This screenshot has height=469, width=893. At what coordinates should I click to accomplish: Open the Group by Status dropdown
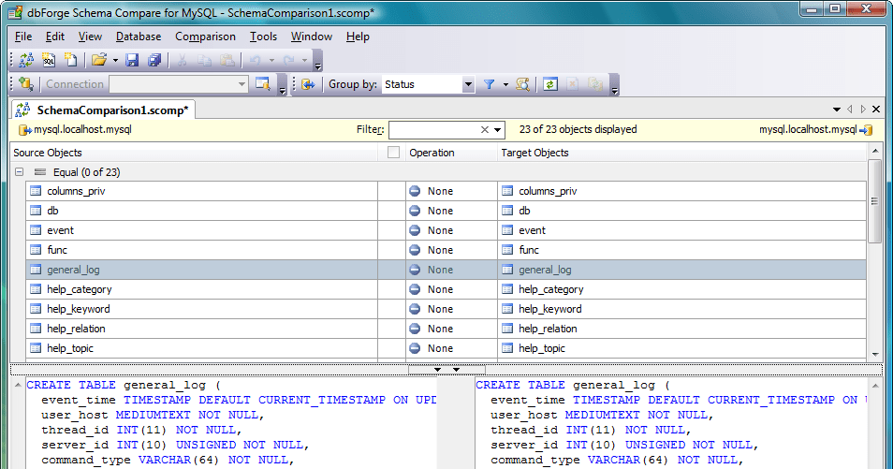468,84
